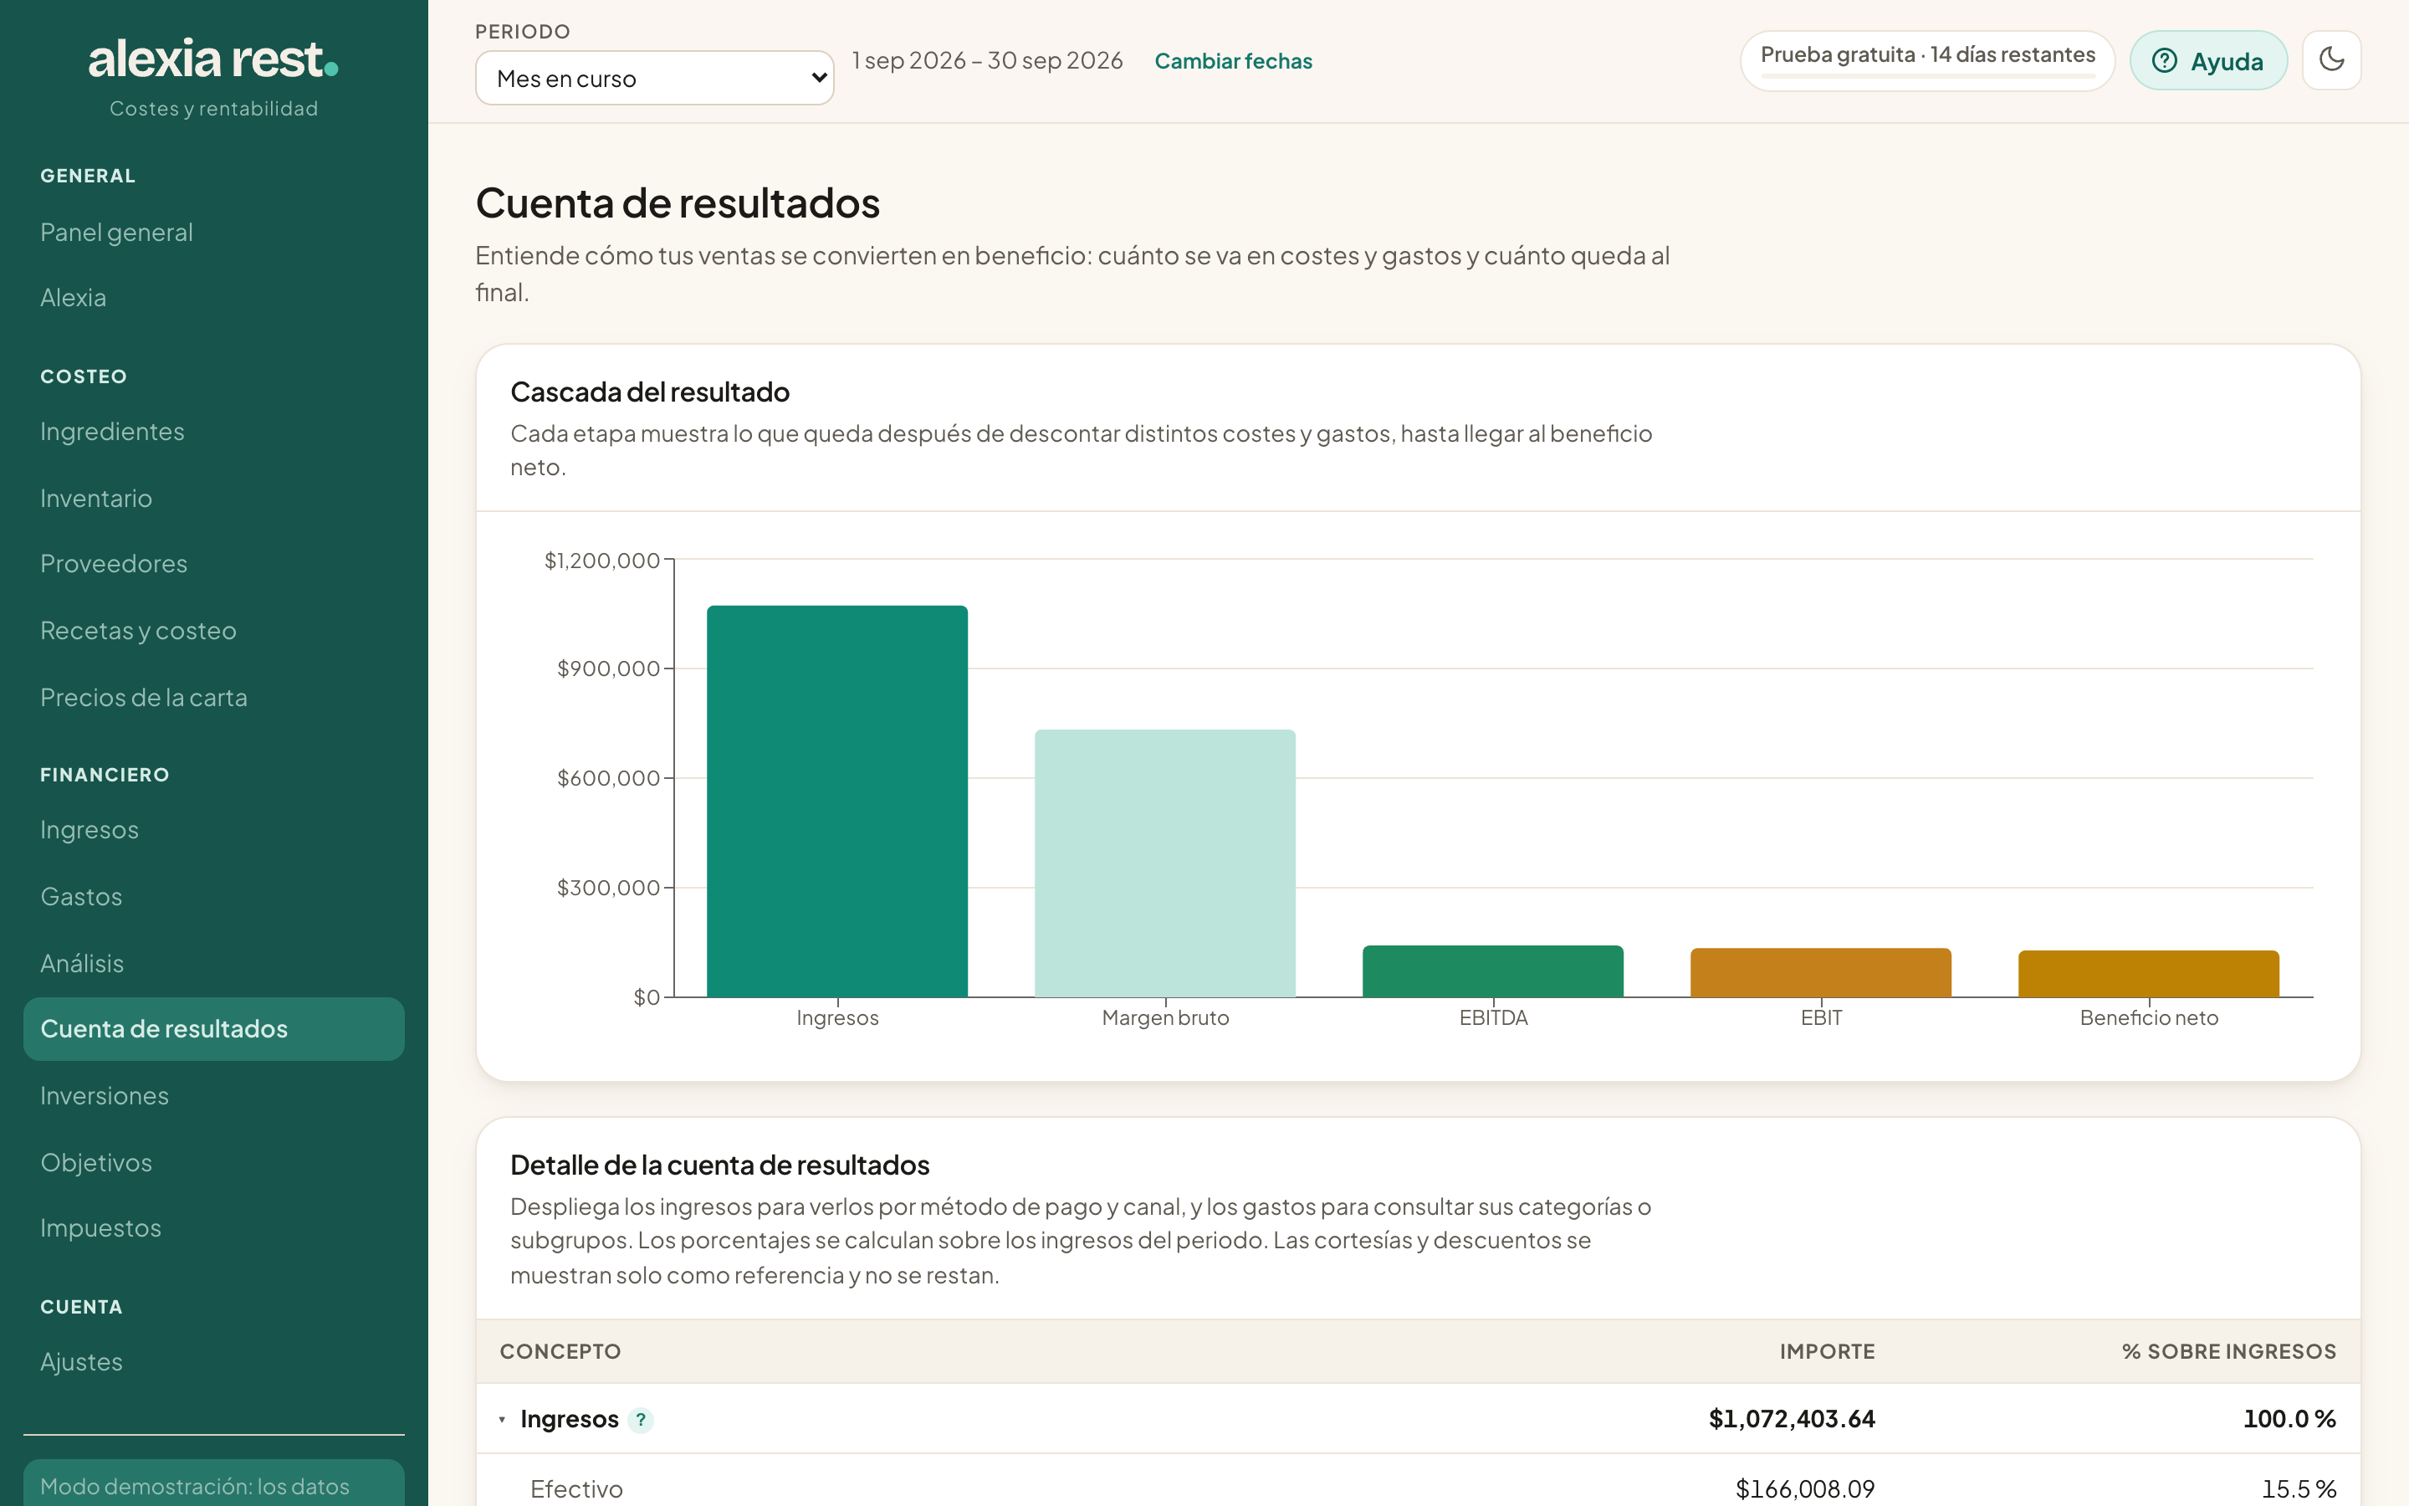Click the question mark icon beside Ingresos
The image size is (2409, 1506).
point(641,1419)
